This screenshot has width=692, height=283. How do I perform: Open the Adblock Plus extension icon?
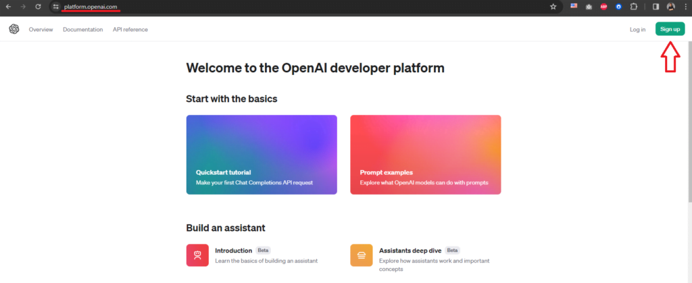click(x=603, y=7)
